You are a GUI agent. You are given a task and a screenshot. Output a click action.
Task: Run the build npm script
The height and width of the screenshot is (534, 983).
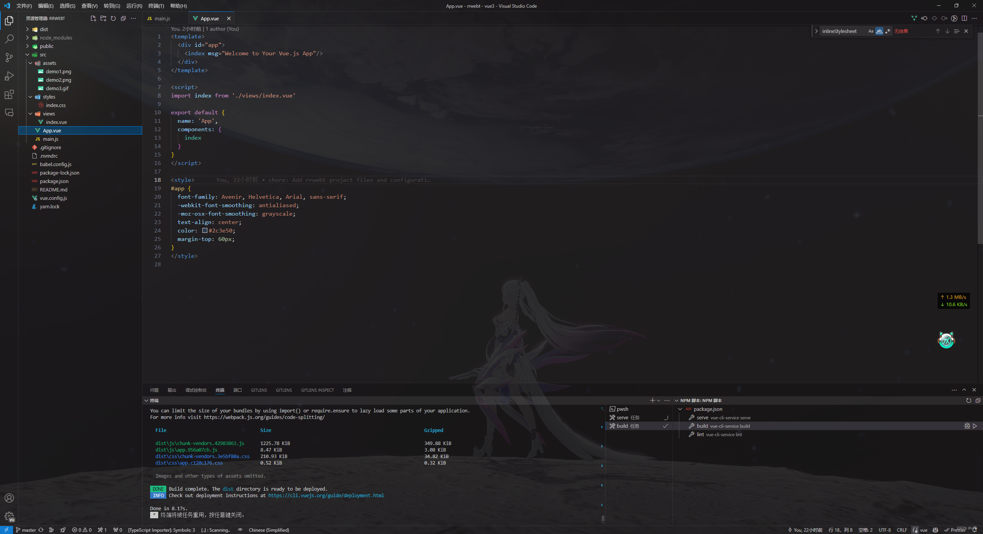(975, 426)
